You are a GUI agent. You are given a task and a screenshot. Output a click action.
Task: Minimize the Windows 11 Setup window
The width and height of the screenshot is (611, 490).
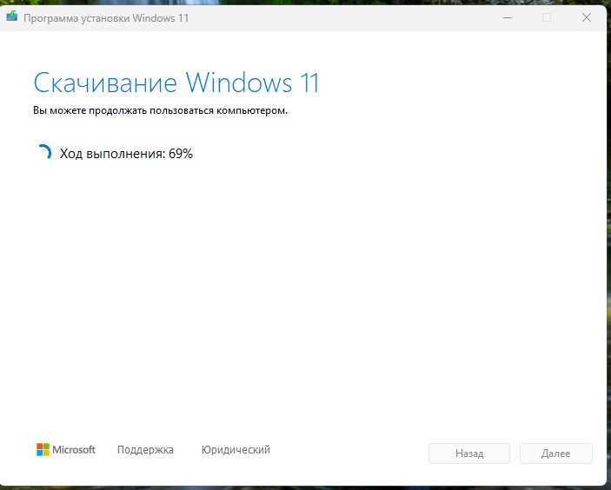pos(508,17)
